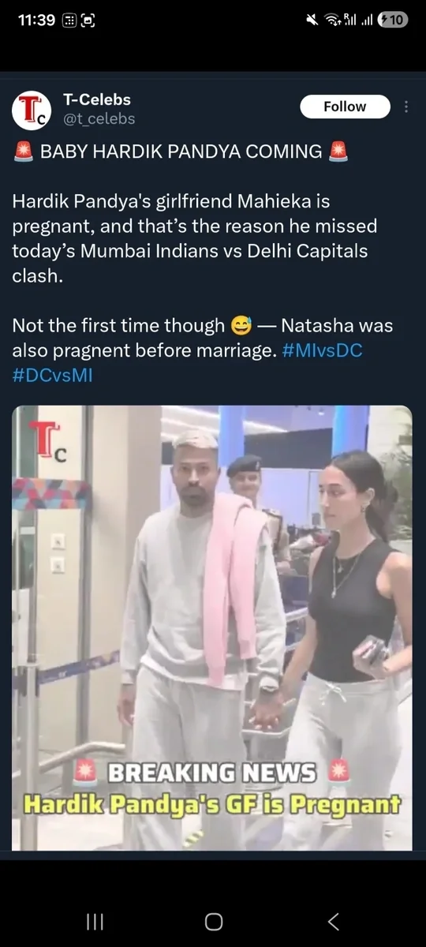Viewport: 426px width, 947px height.
Task: Open the recent apps navigation icon
Action: click(x=94, y=921)
